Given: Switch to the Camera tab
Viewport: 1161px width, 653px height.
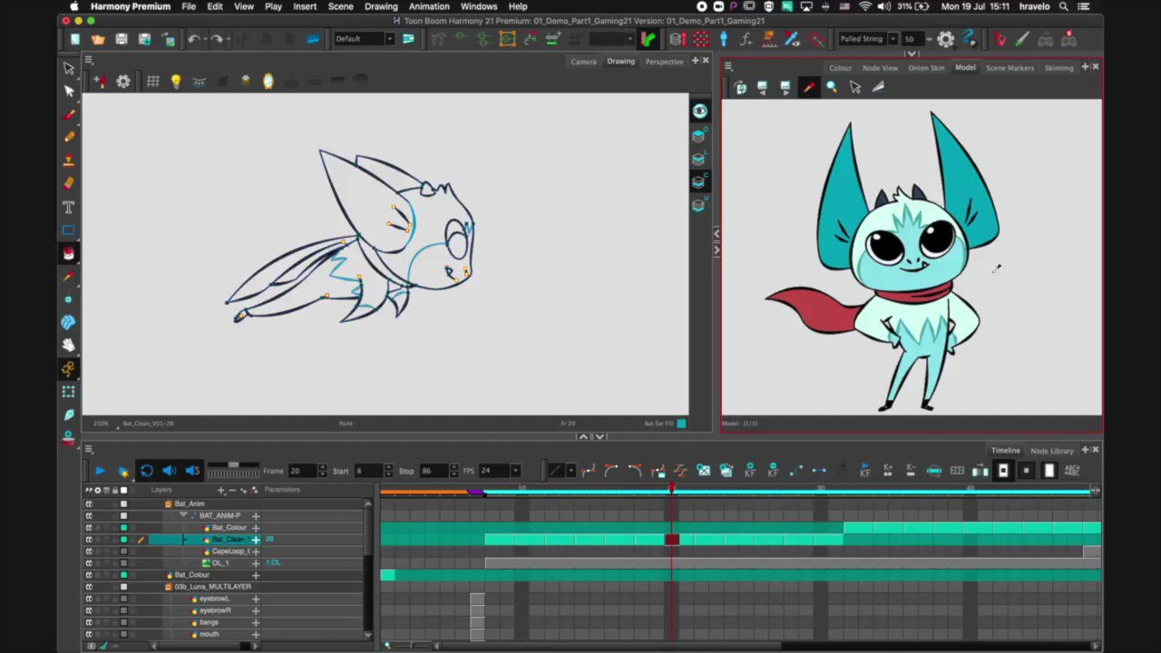Looking at the screenshot, I should tap(583, 61).
